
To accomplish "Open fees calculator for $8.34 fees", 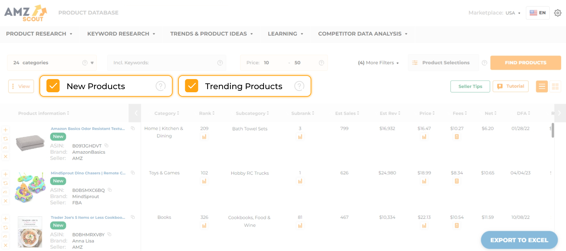I will tap(457, 181).
